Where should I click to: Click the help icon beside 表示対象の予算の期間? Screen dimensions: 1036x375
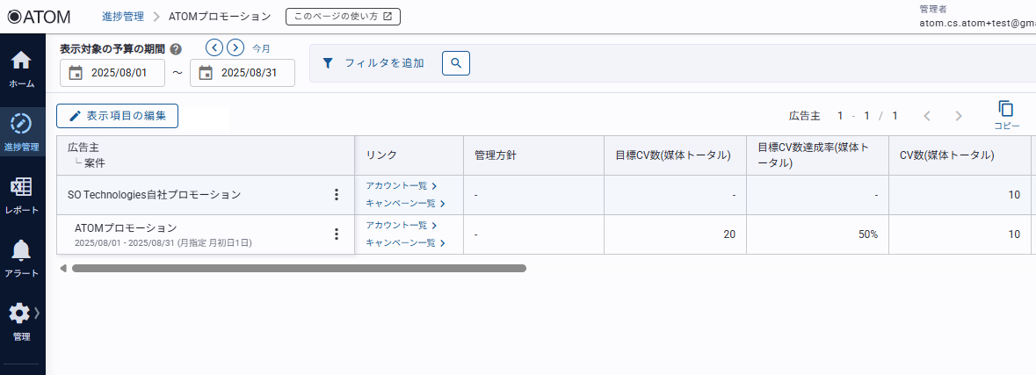176,49
